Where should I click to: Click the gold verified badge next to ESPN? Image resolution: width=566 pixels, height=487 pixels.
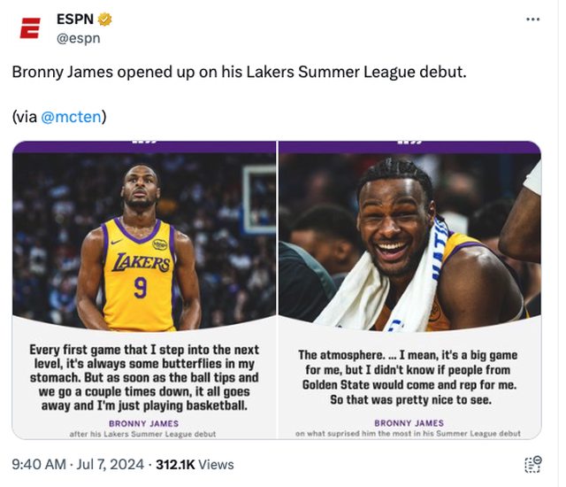click(104, 19)
